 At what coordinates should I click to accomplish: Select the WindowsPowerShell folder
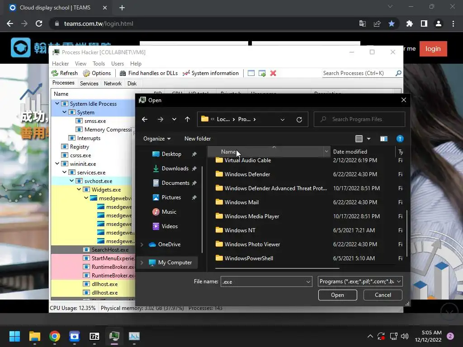tap(249, 258)
